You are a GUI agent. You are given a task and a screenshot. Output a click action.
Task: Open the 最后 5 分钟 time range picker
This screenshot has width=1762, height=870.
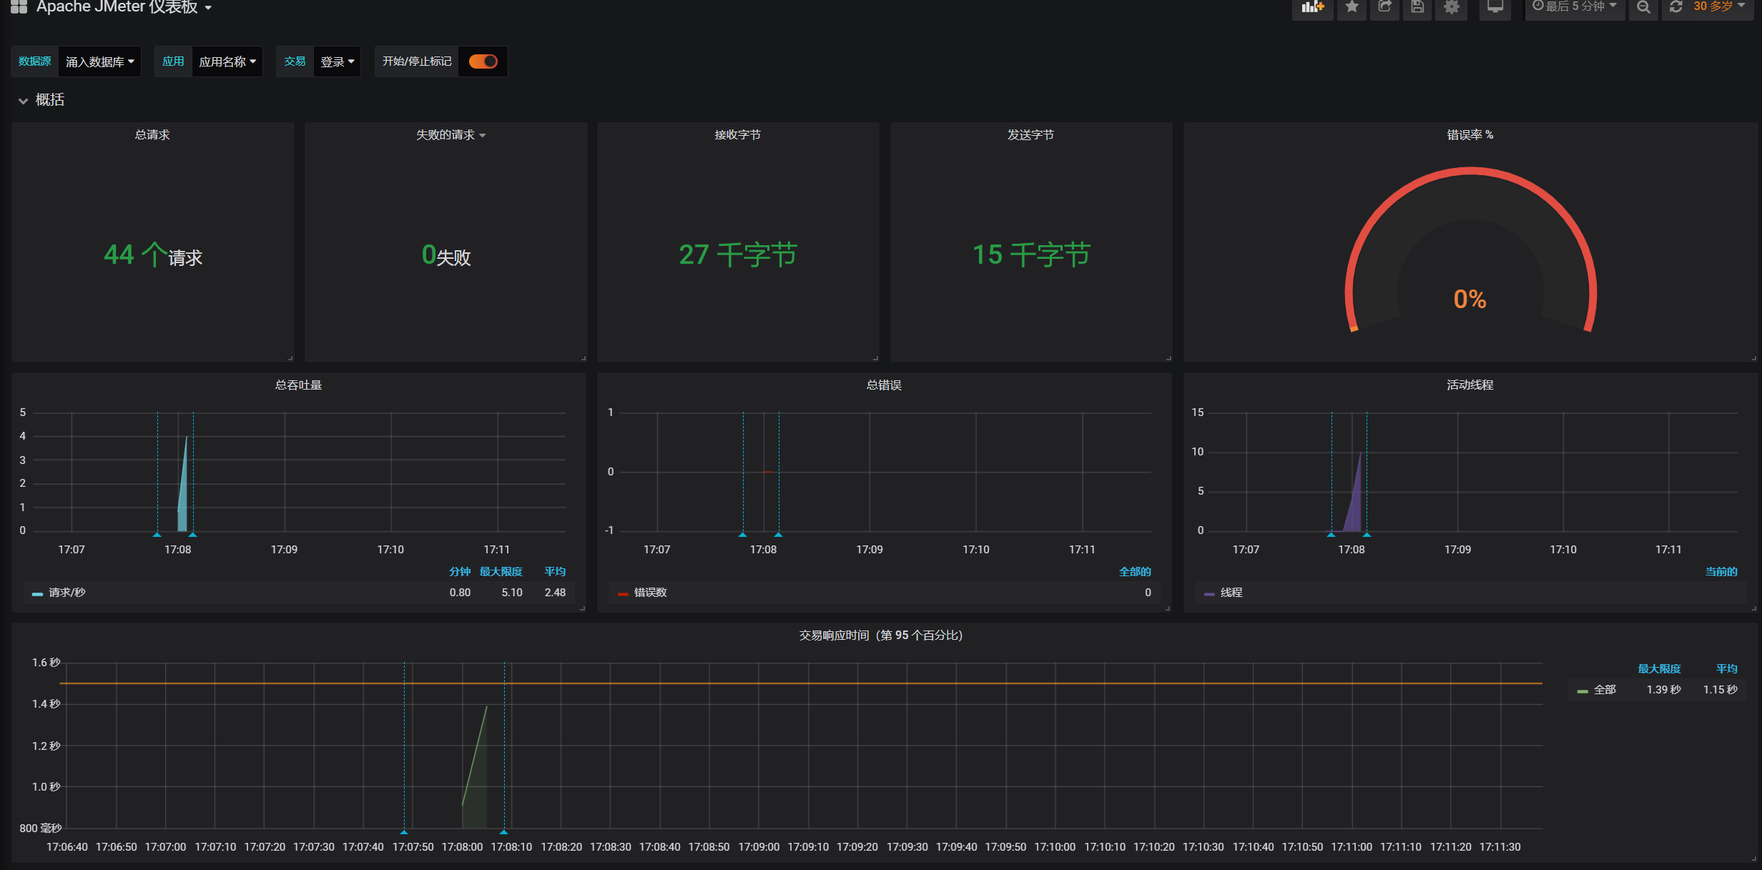[1575, 7]
